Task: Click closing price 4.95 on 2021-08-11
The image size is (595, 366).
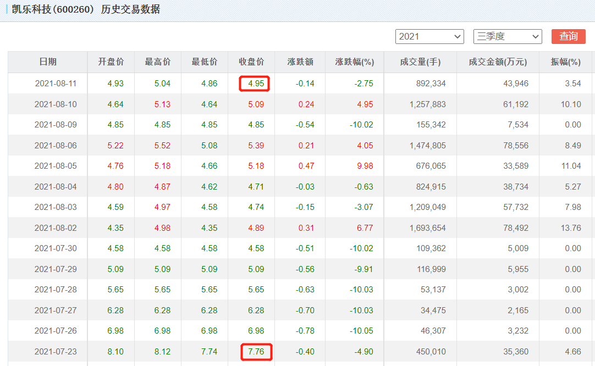Action: point(256,84)
